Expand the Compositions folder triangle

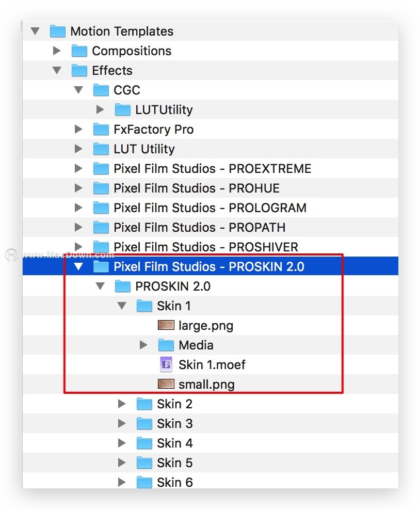tap(57, 51)
